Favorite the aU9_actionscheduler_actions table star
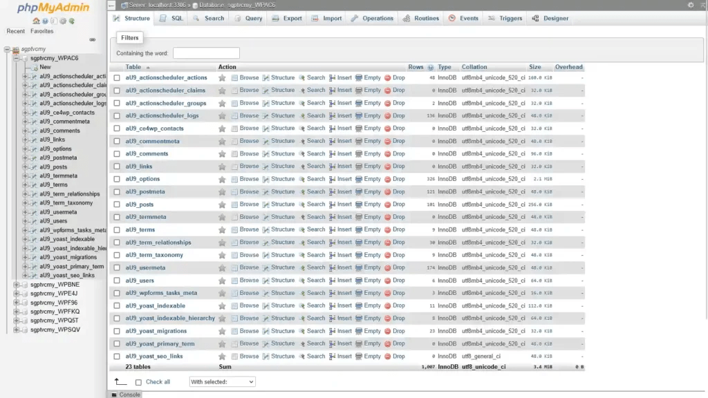The image size is (708, 398). pos(222,77)
